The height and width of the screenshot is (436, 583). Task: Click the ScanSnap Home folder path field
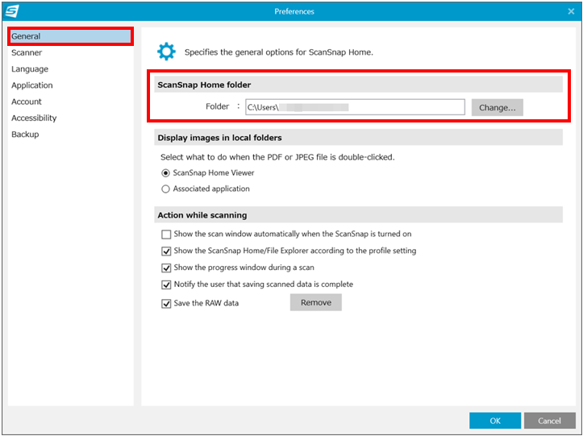pyautogui.click(x=355, y=107)
